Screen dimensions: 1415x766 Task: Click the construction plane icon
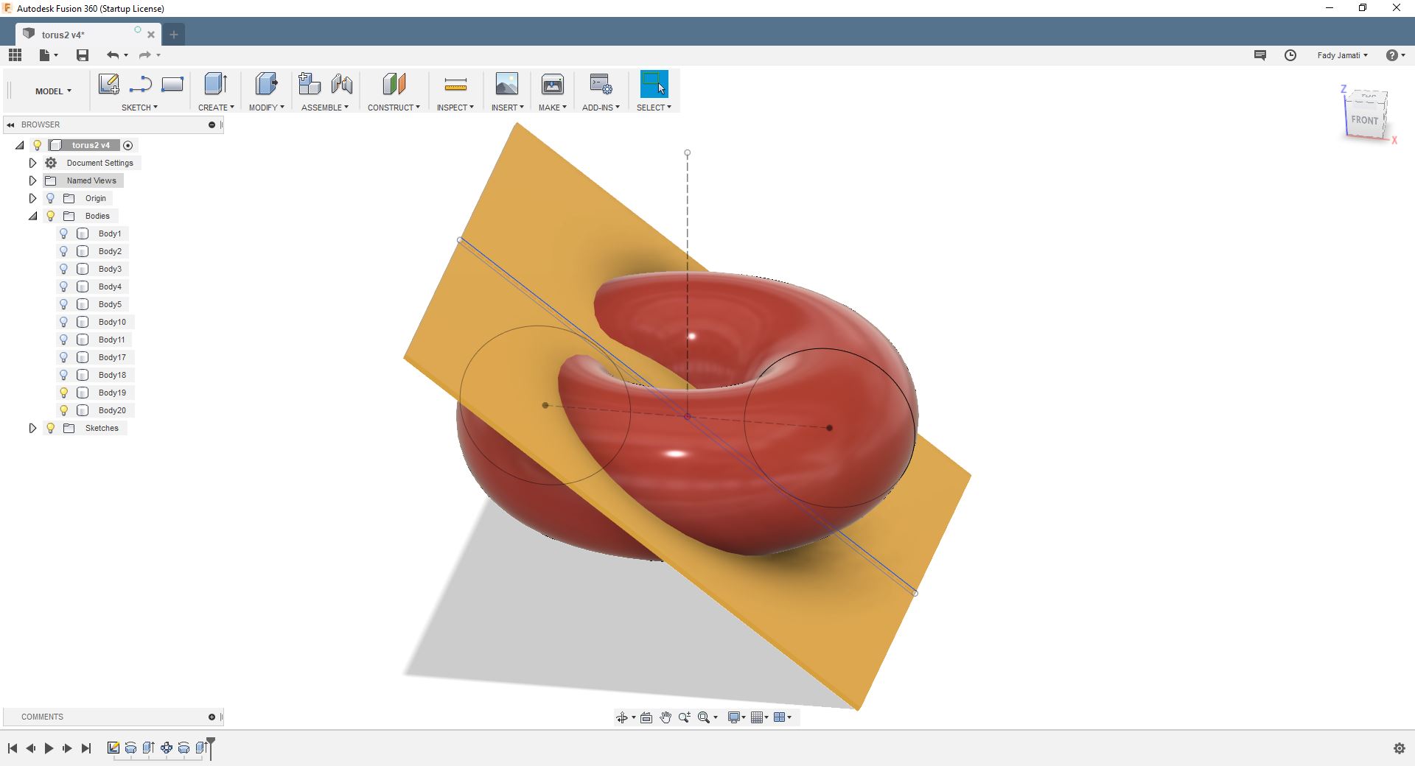click(x=394, y=84)
